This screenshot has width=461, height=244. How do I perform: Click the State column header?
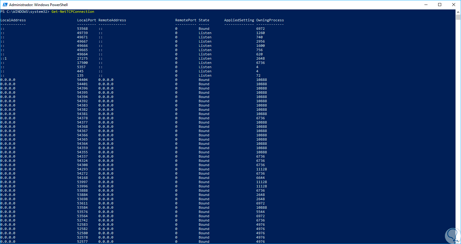pos(204,20)
